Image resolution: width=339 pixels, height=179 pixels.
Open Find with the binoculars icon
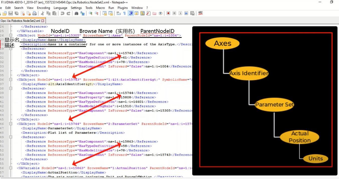(x=76, y=13)
